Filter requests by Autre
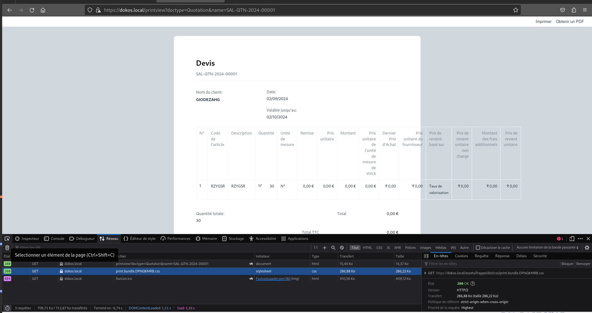 pyautogui.click(x=464, y=248)
